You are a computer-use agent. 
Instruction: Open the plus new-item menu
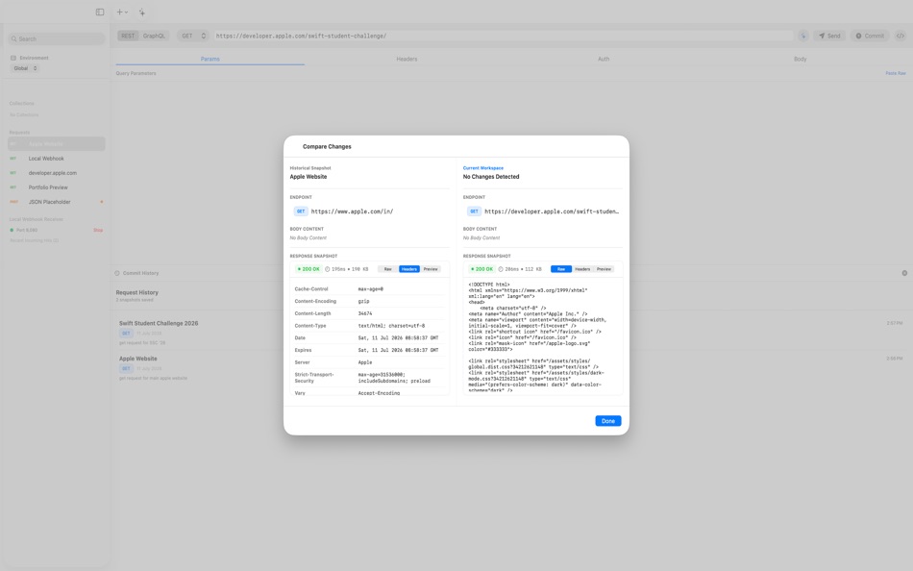tap(122, 12)
